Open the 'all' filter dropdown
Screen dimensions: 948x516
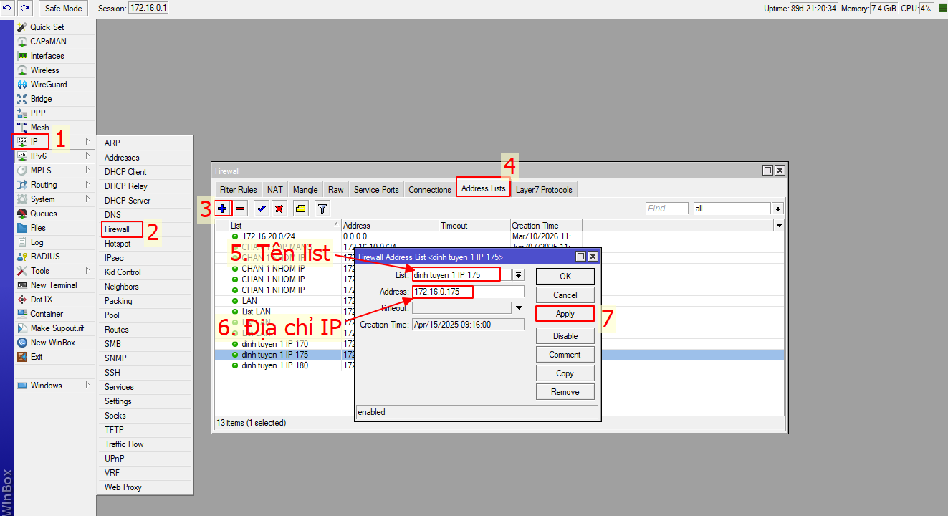[x=777, y=208]
